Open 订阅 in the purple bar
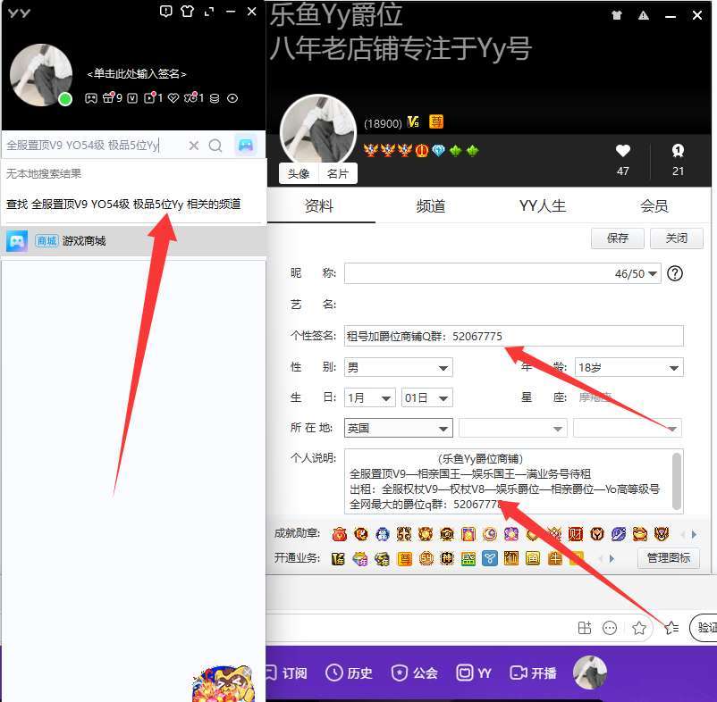The width and height of the screenshot is (717, 702). [287, 673]
